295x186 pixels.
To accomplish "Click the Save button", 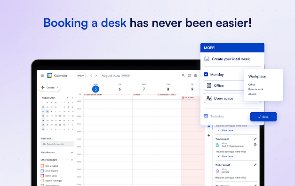I will tap(263, 116).
